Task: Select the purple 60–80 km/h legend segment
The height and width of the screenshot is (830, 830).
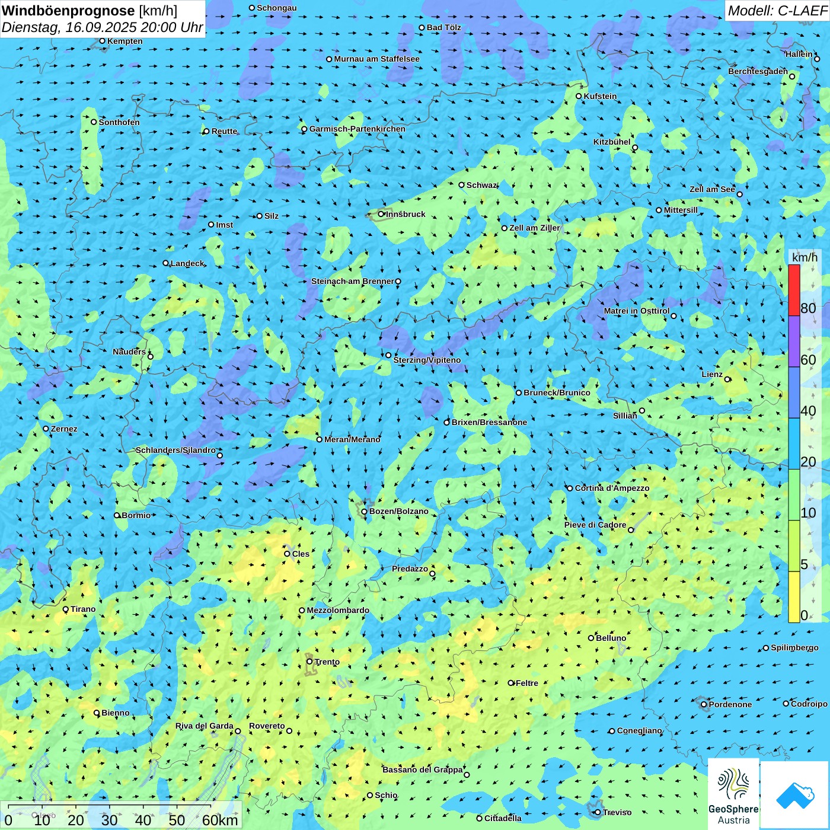Action: tap(794, 341)
